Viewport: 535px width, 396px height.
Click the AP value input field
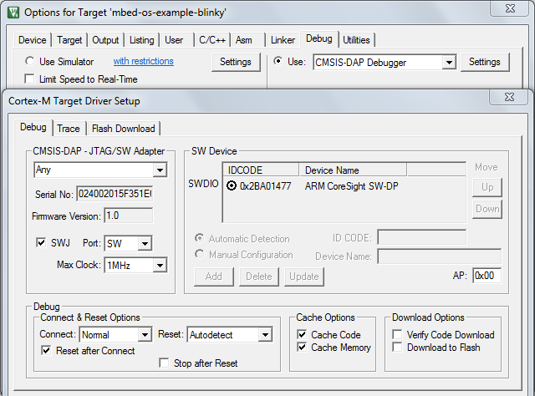coord(487,275)
